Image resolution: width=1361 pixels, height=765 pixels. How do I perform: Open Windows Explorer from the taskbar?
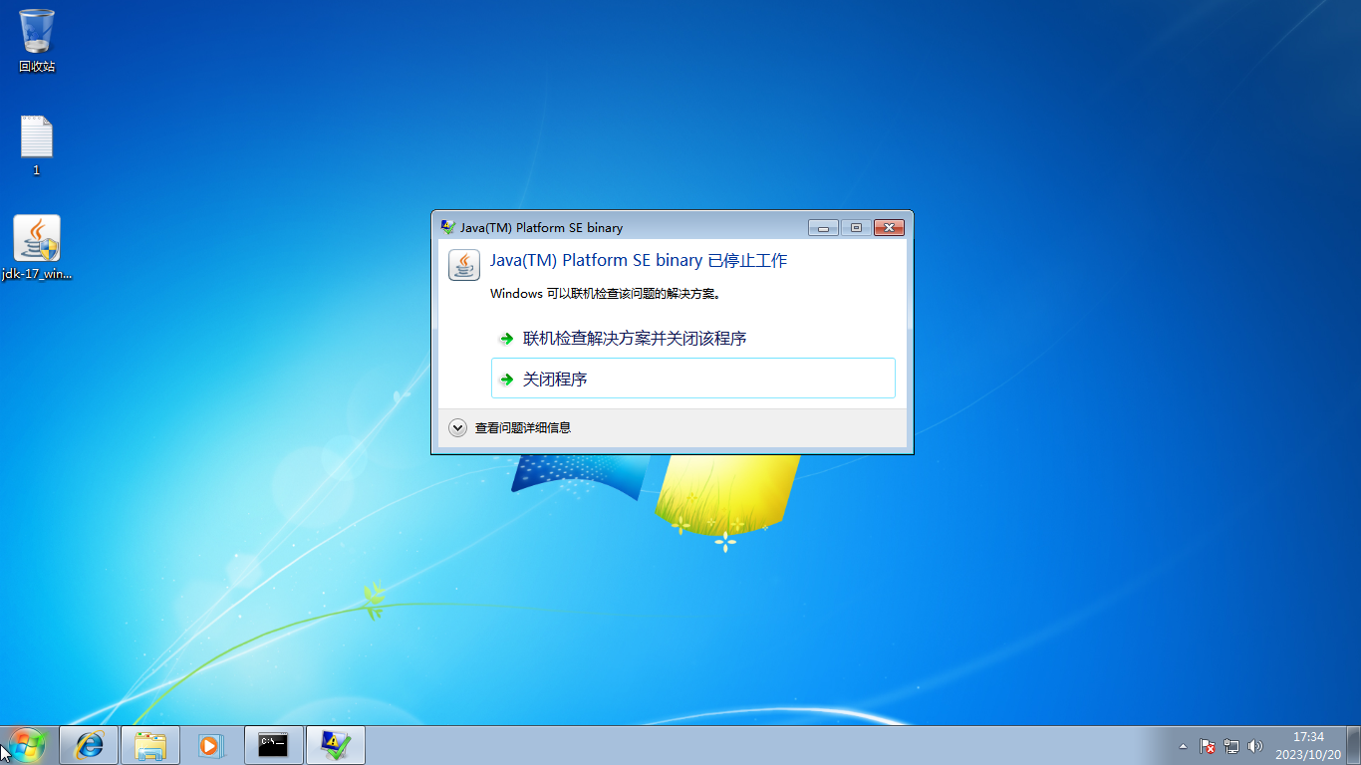(x=149, y=744)
